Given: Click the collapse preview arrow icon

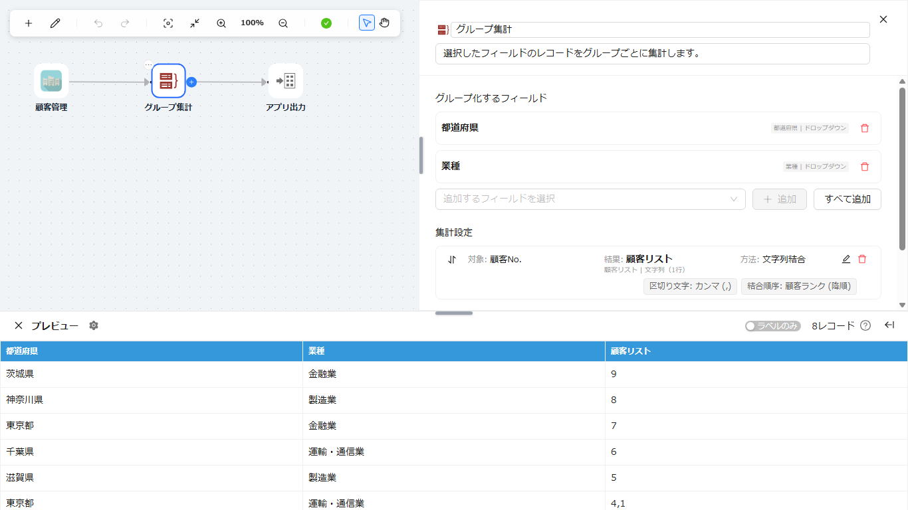Looking at the screenshot, I should click(889, 325).
